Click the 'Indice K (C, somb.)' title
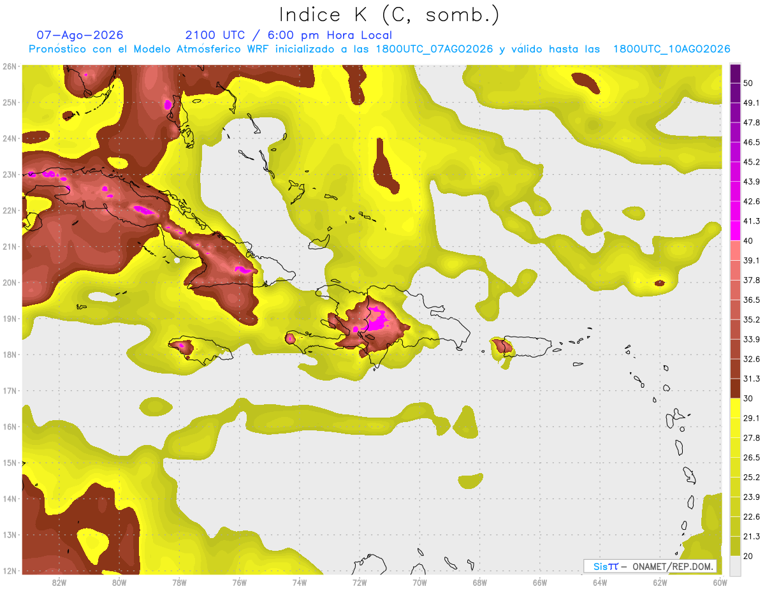This screenshot has height=591, width=765. click(389, 14)
